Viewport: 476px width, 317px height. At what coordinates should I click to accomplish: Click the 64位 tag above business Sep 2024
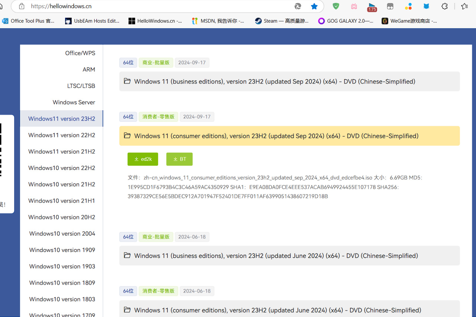coord(128,62)
